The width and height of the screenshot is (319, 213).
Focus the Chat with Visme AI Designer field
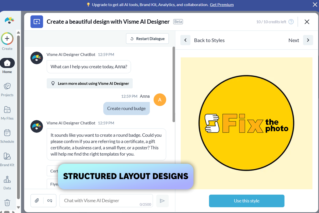(x=106, y=201)
